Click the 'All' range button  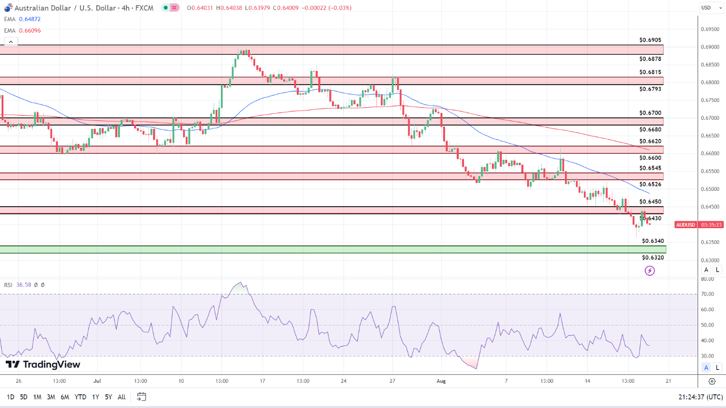coord(122,397)
